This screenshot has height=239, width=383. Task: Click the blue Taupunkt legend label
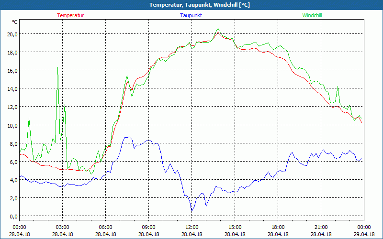pyautogui.click(x=191, y=15)
